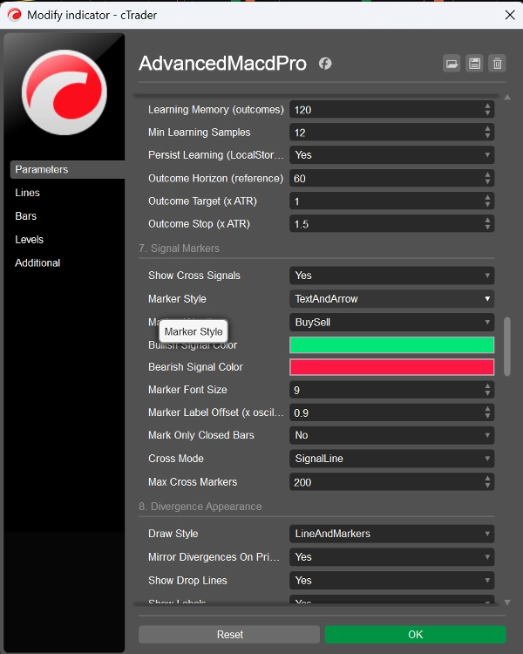Switch to the Additional tab

[x=37, y=262]
